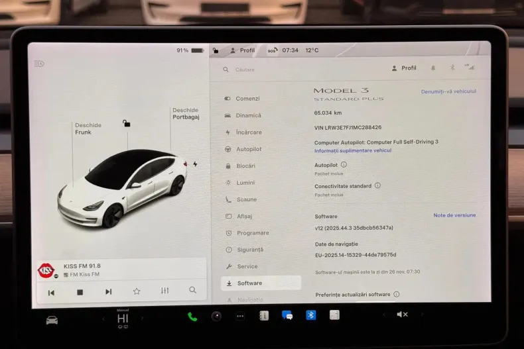The image size is (524, 349).
Task: Tap the VIN LRW3E7FJ1MC288426 text
Action: 348,127
